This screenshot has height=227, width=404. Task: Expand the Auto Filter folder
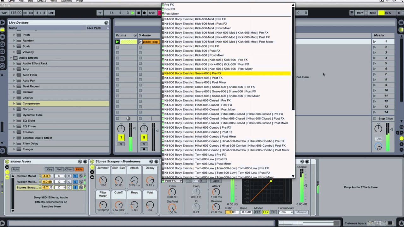[x=14, y=75]
